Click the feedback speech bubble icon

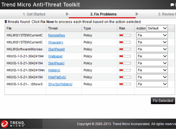pos(172,5)
